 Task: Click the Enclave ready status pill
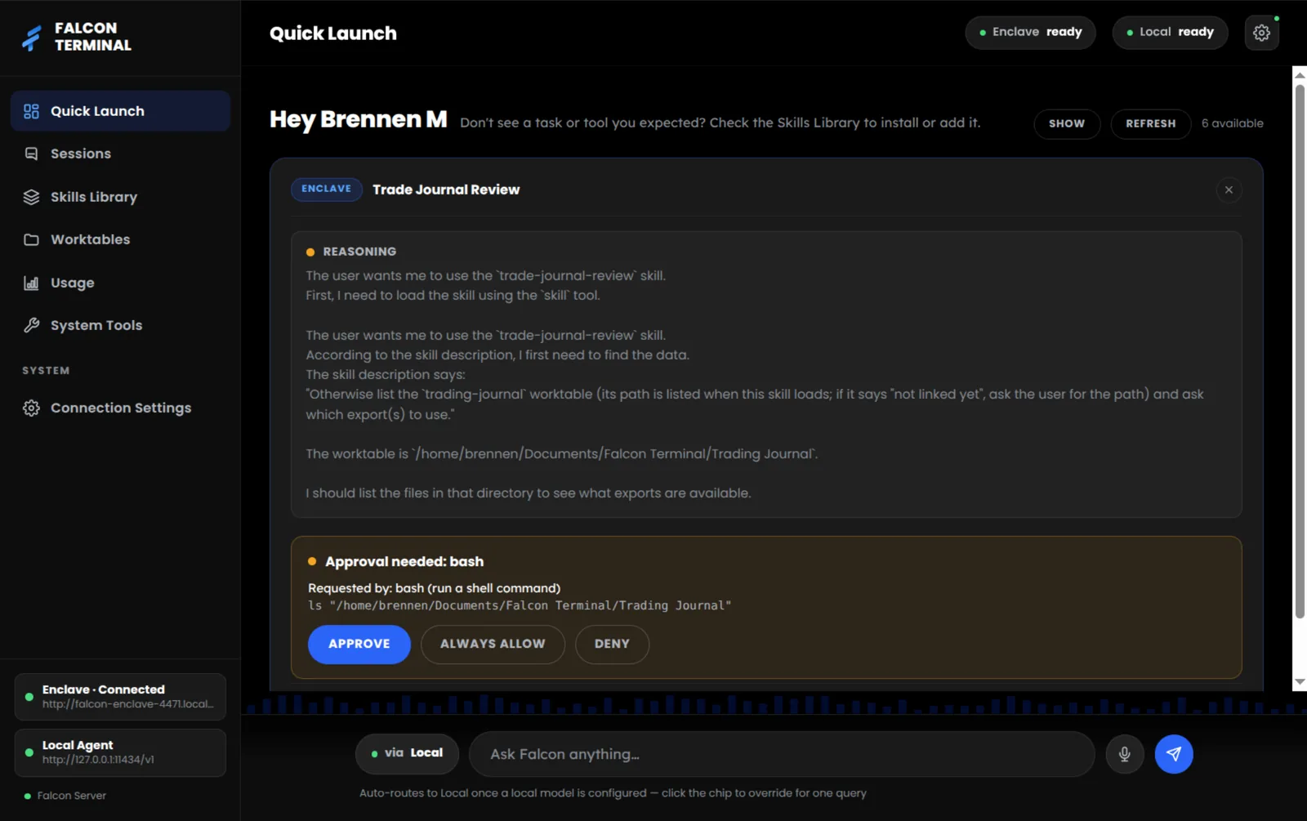coord(1030,33)
